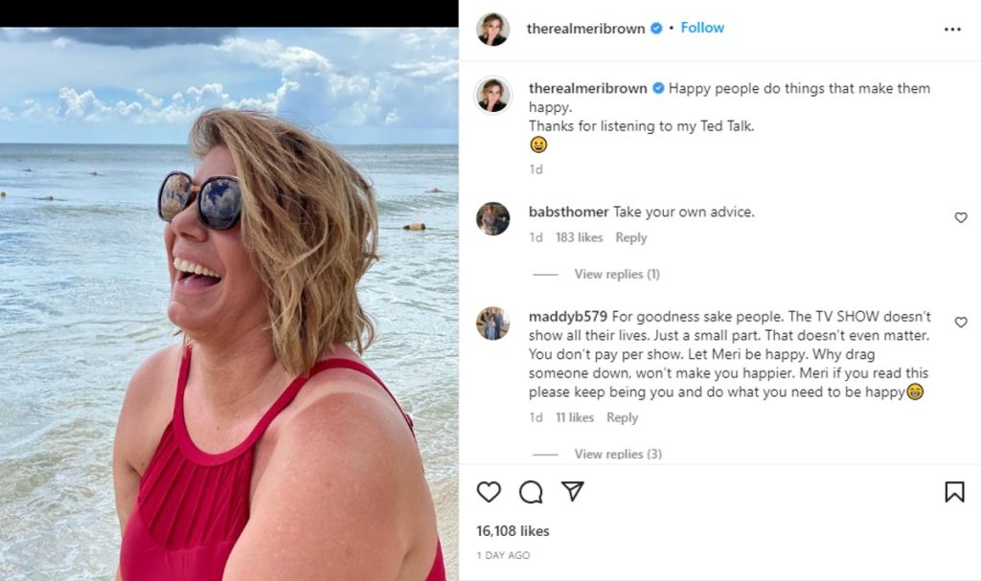Follow therealmeribrown
981x581 pixels.
[702, 28]
